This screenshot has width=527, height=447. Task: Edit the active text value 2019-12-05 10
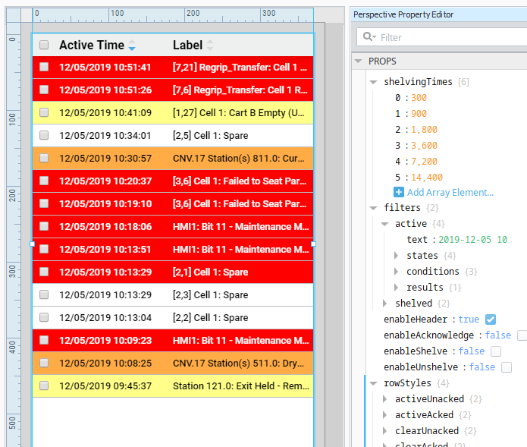(473, 240)
